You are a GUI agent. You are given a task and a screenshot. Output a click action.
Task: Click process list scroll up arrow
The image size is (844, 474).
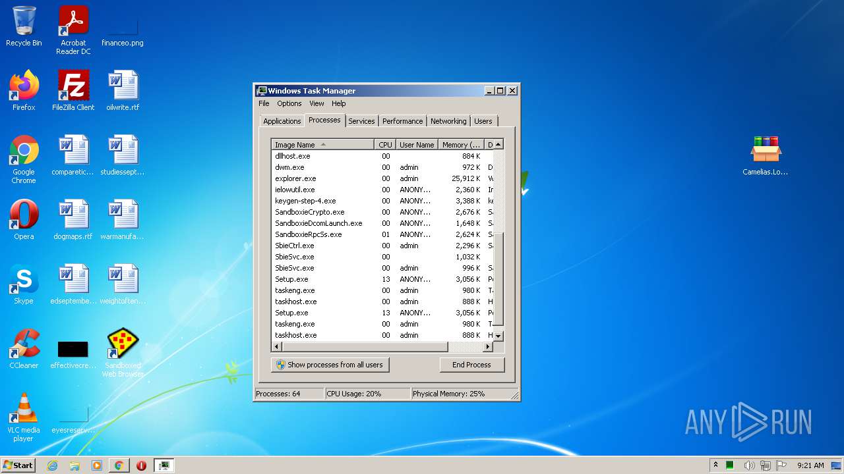coord(498,144)
